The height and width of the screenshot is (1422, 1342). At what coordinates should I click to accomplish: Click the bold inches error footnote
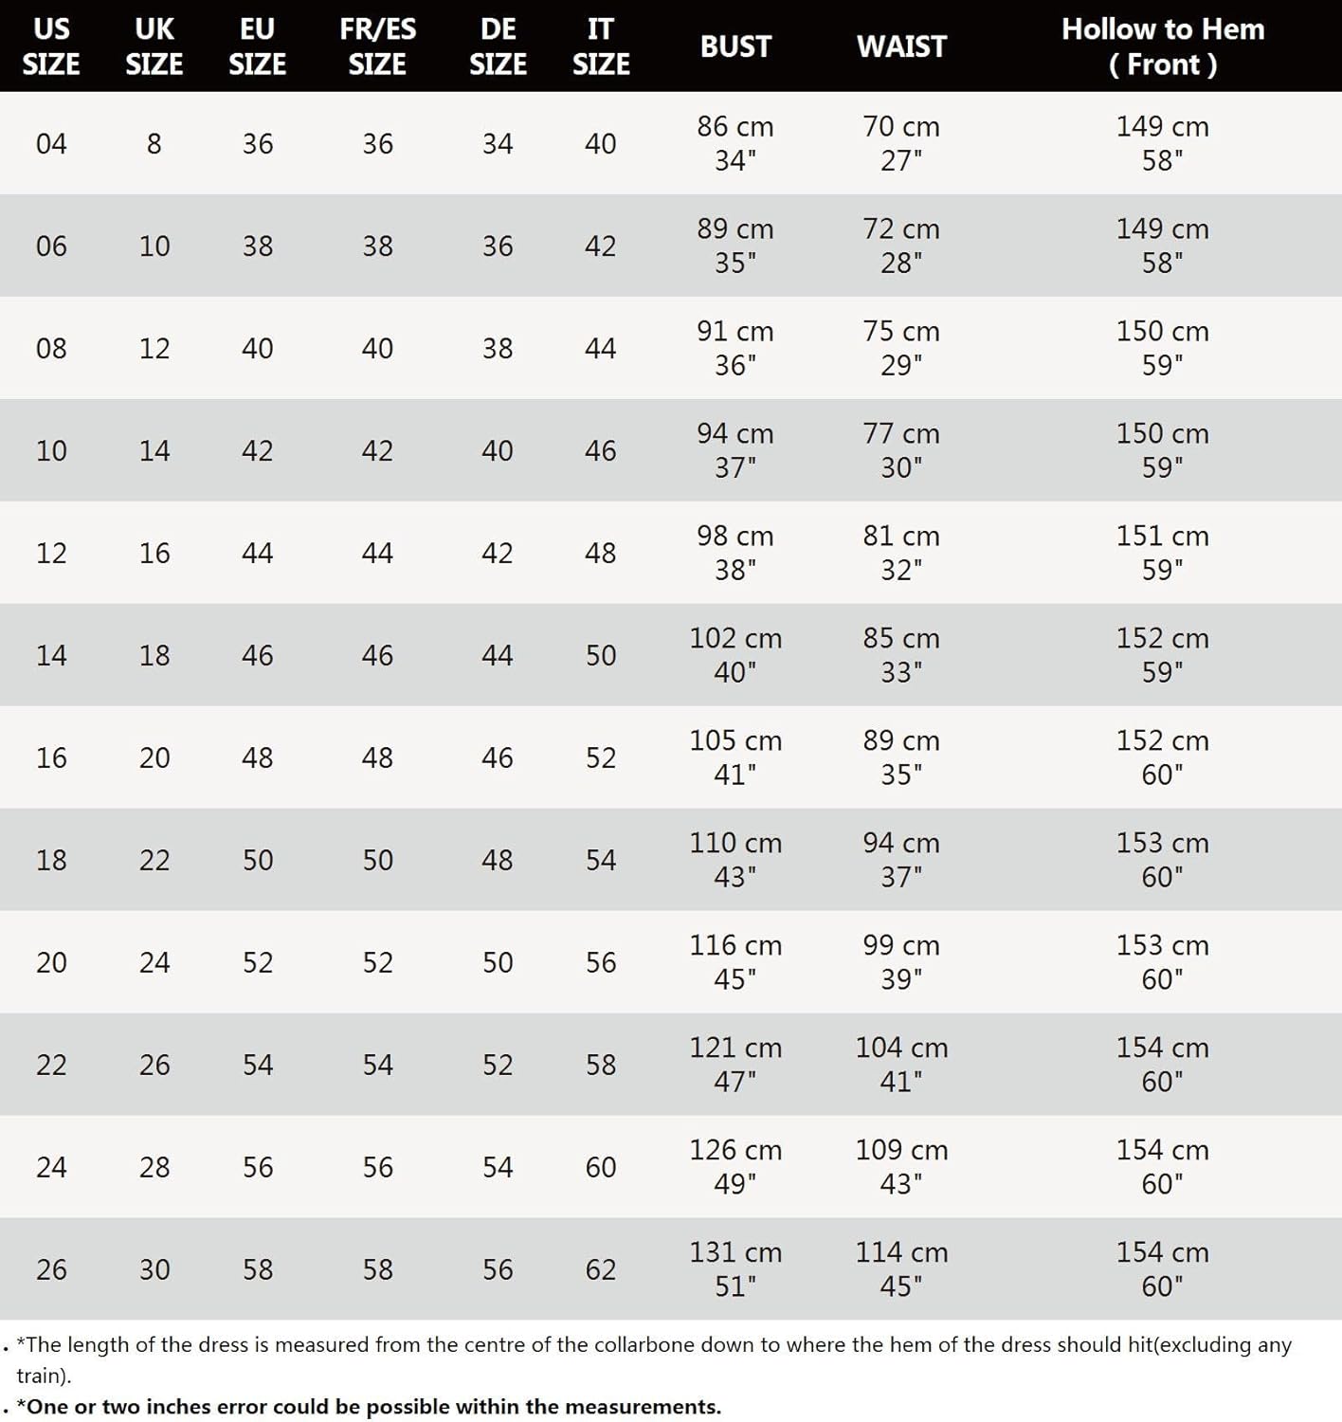click(x=369, y=1407)
